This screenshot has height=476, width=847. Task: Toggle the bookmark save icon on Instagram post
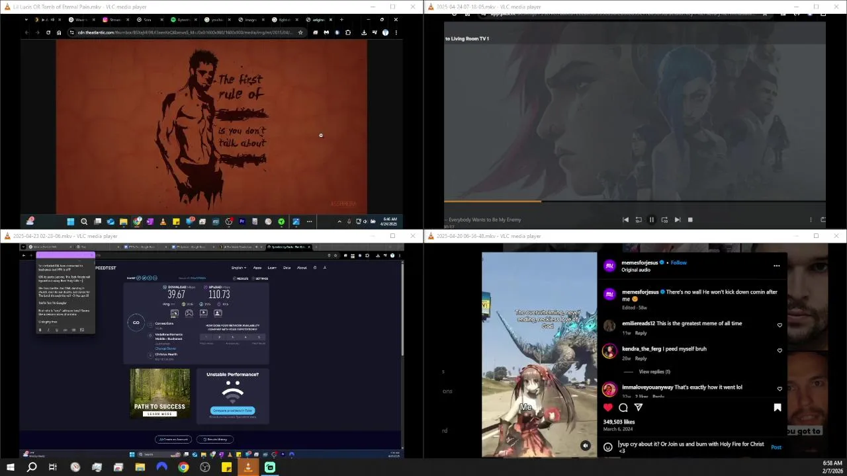tap(778, 408)
